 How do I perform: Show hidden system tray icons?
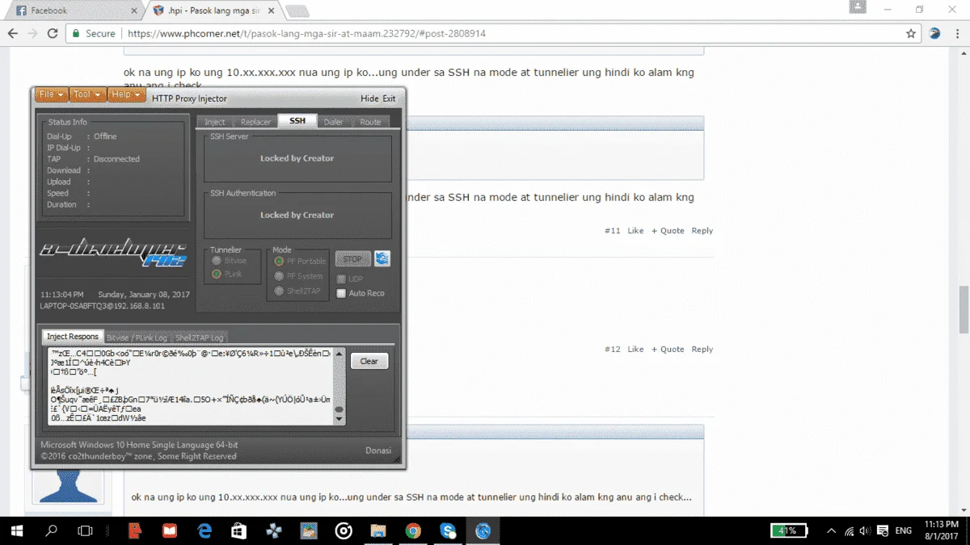click(x=830, y=530)
